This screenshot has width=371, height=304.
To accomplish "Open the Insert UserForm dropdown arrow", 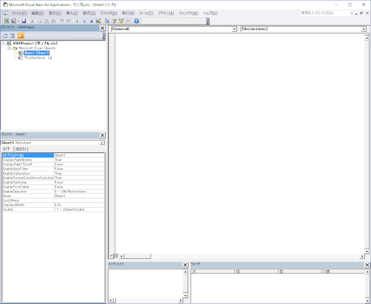I will [18, 21].
